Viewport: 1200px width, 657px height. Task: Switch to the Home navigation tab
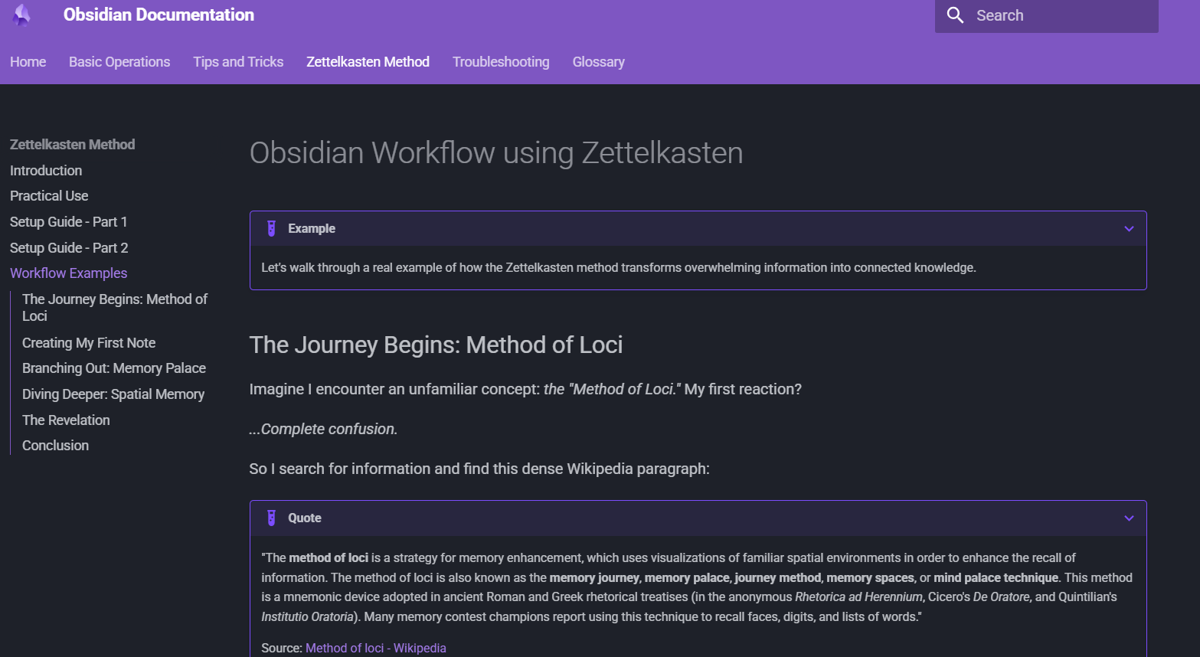[28, 61]
